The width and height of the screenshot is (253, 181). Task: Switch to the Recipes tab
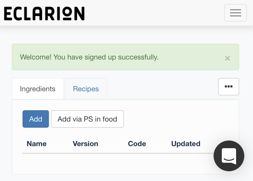point(86,89)
